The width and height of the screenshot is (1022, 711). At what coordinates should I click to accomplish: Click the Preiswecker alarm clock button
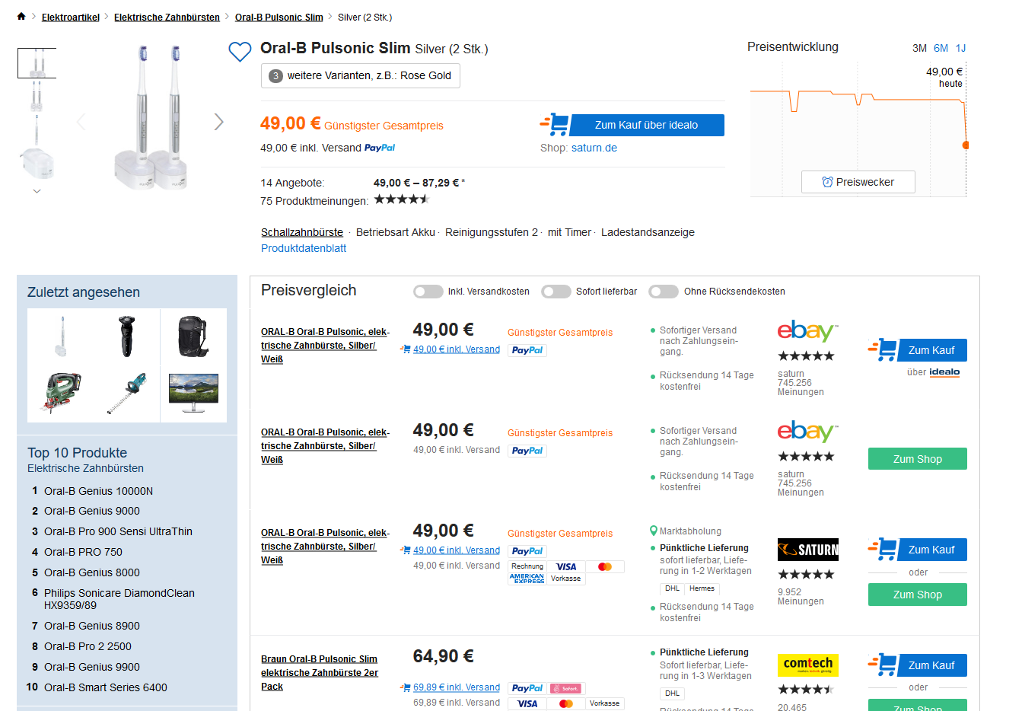coord(858,182)
